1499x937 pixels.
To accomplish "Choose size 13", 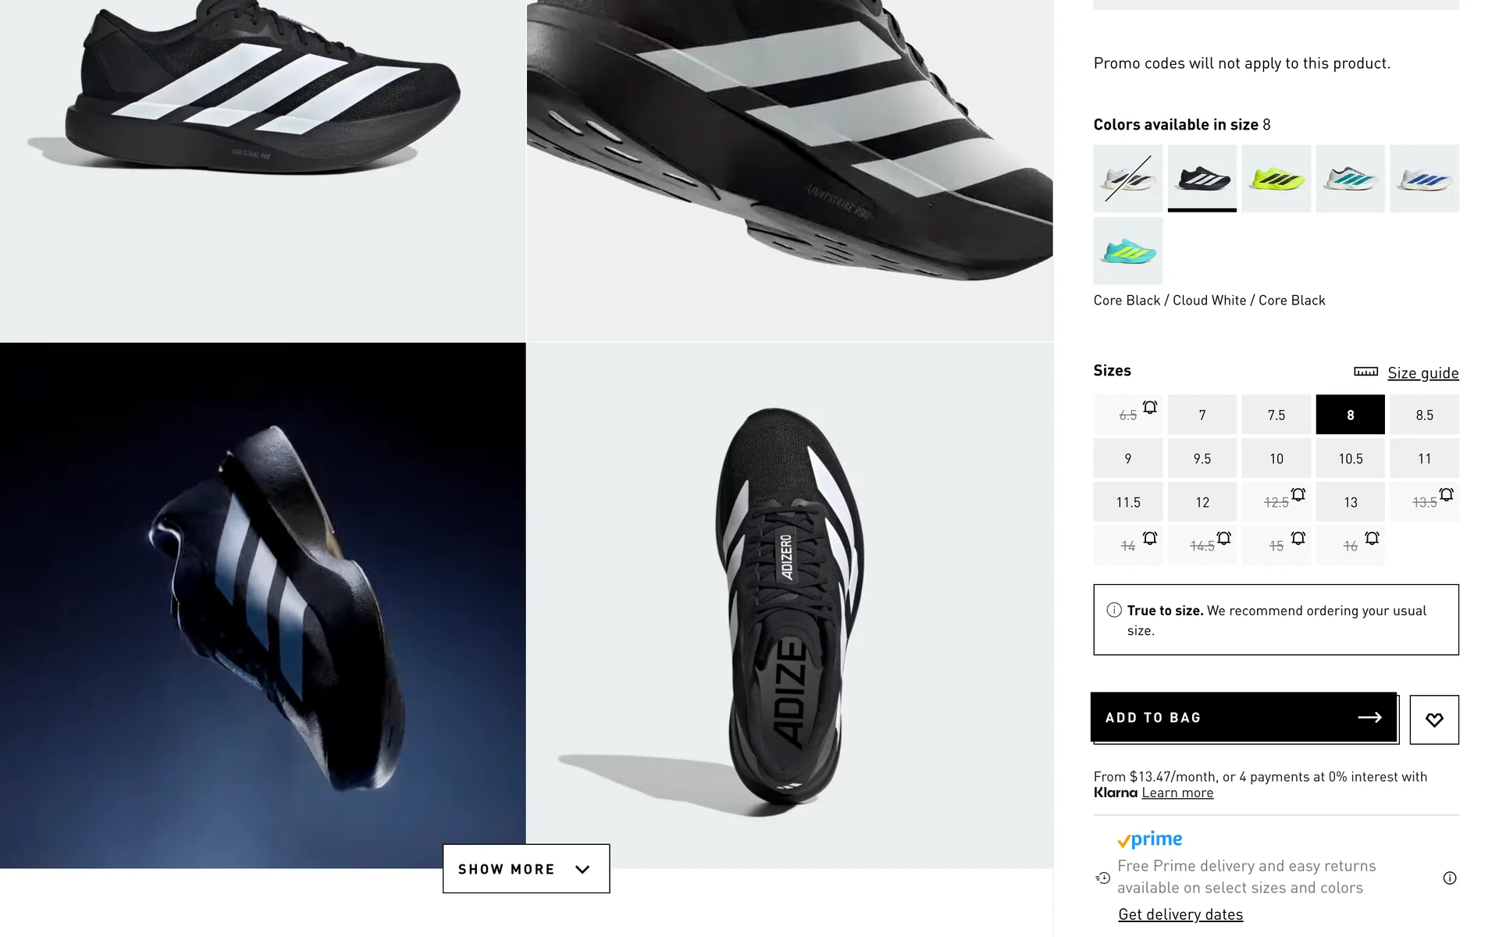I will 1350,502.
